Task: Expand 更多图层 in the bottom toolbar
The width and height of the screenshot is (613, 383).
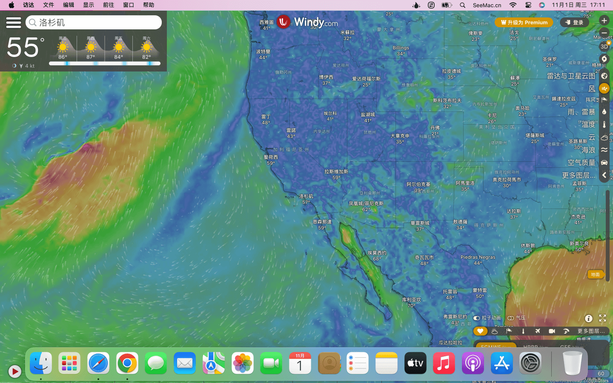Action: [591, 331]
